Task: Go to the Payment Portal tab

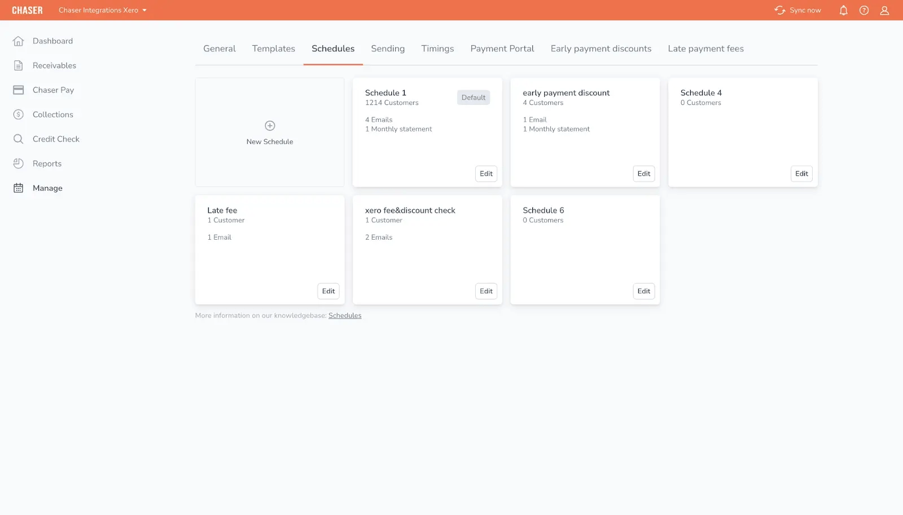Action: pyautogui.click(x=502, y=49)
